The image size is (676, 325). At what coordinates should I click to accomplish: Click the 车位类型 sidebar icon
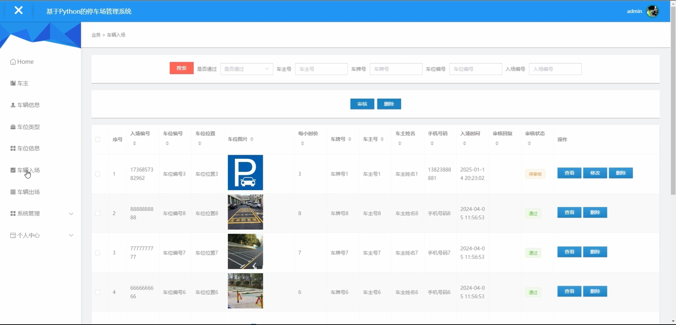pyautogui.click(x=13, y=127)
